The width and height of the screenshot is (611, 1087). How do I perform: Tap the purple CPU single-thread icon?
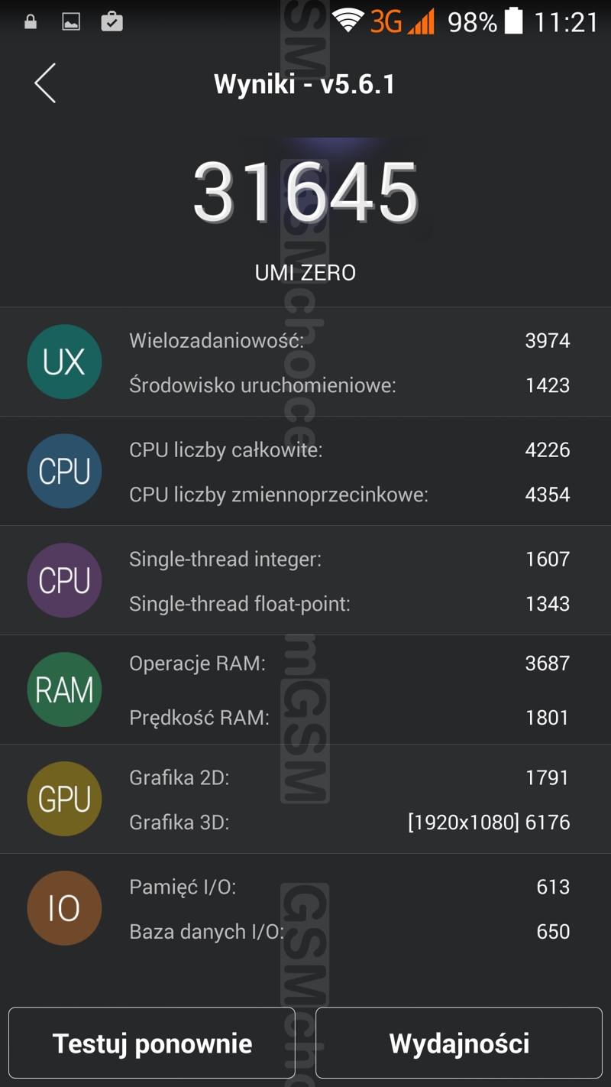coord(64,580)
